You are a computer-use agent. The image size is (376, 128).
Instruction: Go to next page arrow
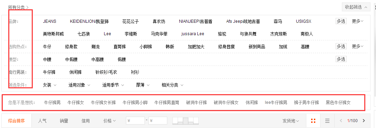pyautogui.click(x=364, y=120)
